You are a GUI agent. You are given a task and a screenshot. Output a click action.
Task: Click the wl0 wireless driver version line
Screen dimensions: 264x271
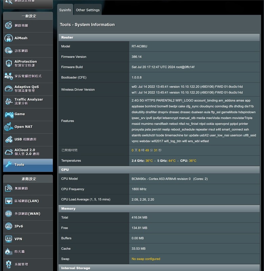[187, 87]
